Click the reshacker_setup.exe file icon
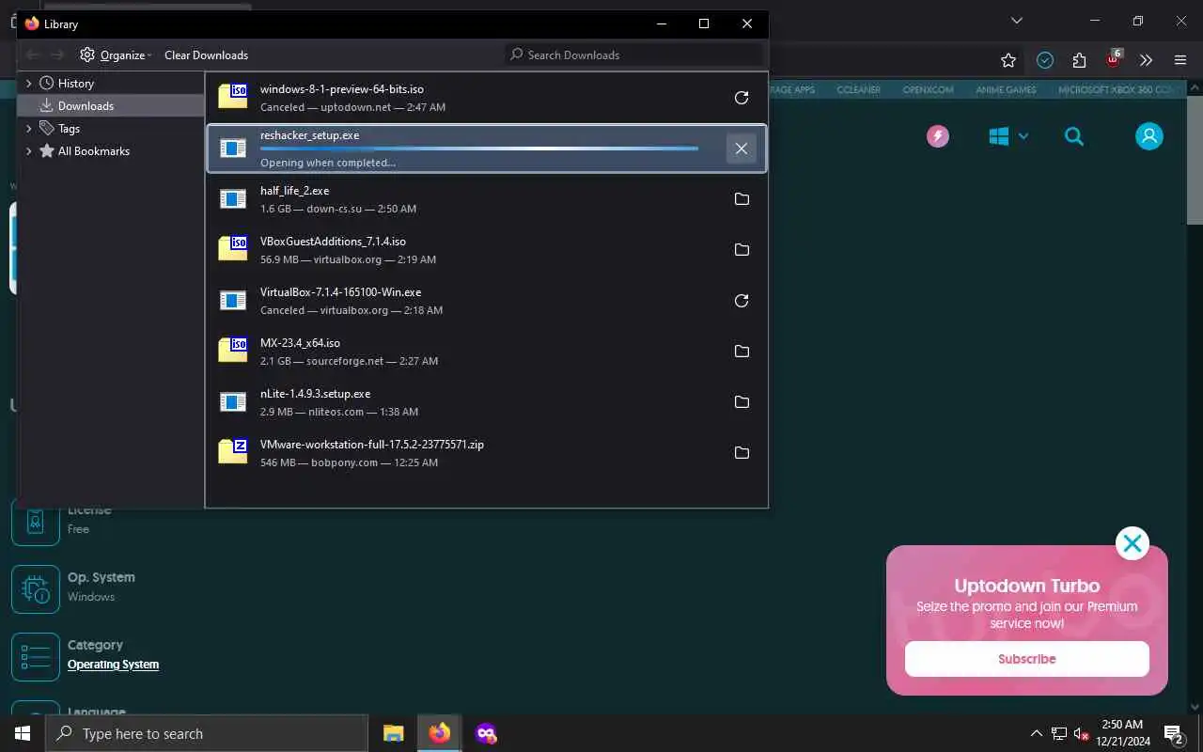Screen dimensions: 1203x752 coord(232,149)
